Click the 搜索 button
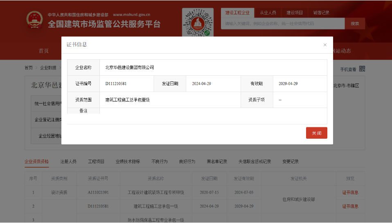 [355, 23]
